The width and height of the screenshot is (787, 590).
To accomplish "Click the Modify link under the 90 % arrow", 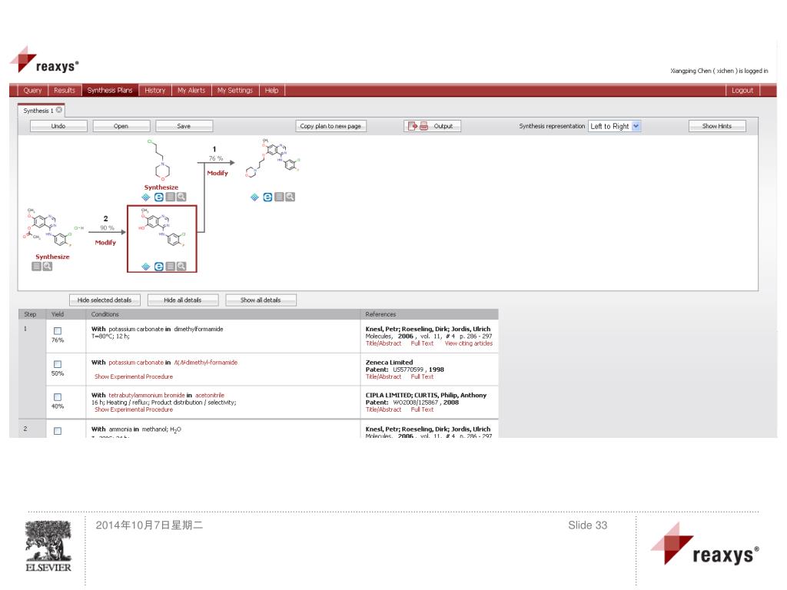I will pos(105,242).
